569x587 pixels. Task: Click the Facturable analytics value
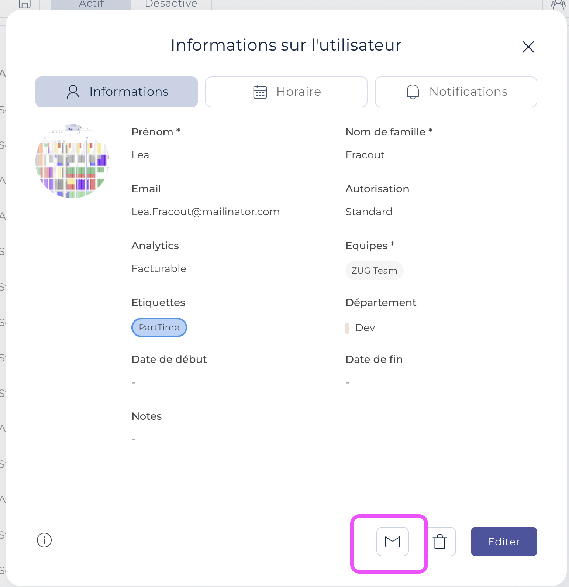(159, 269)
